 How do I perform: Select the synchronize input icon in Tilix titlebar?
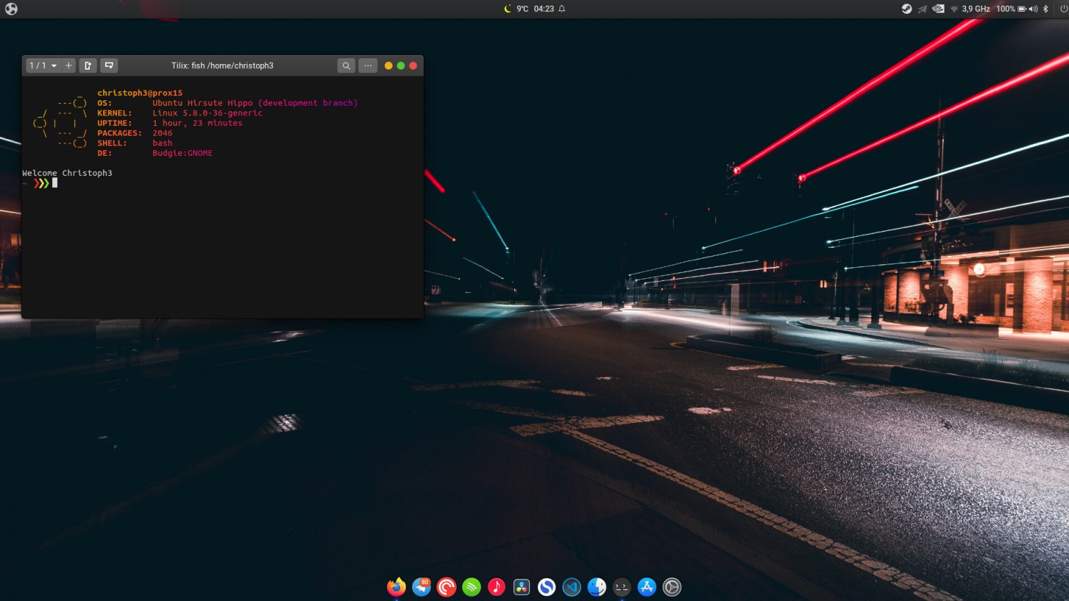coord(109,65)
